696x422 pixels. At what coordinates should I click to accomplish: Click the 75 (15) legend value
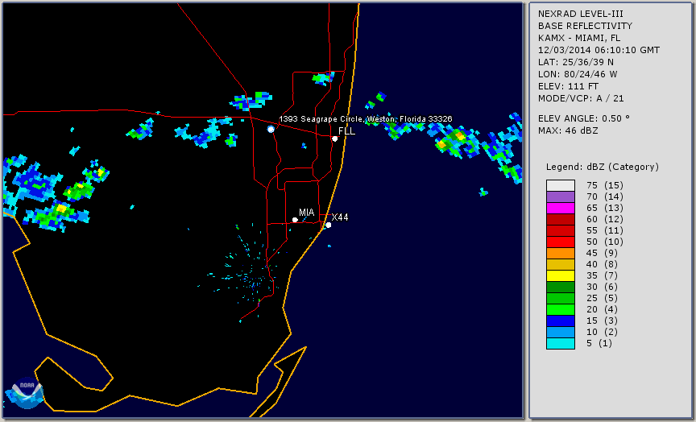click(604, 185)
